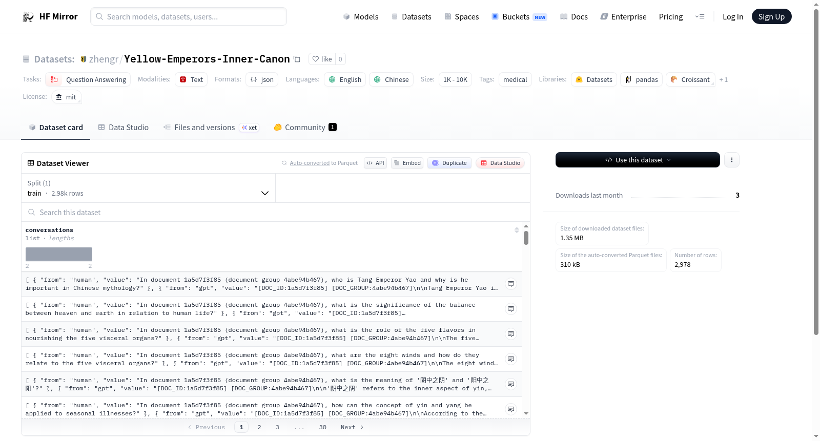Open the Use this dataset dropdown
The image size is (820, 441).
coord(638,160)
